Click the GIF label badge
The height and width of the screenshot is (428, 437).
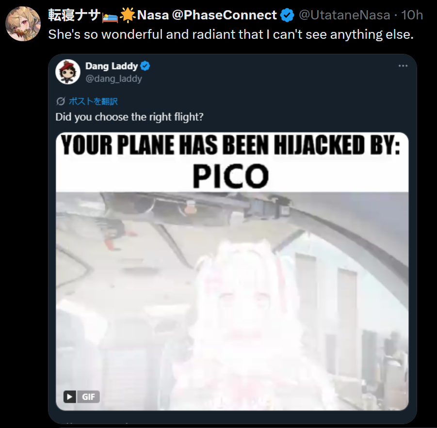tap(88, 396)
